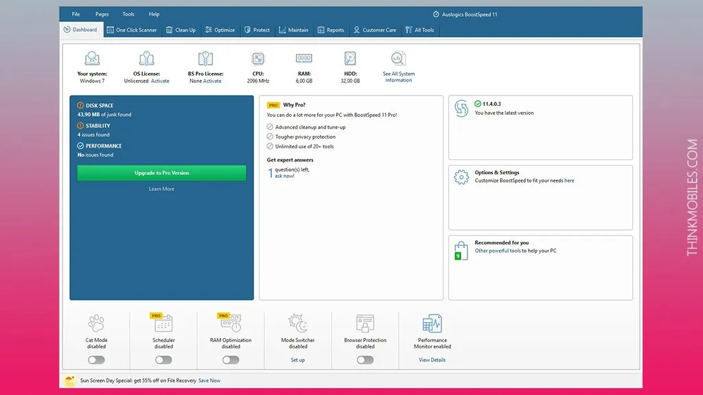
Task: Click Upgrade to Pro Version button
Action: 161,173
